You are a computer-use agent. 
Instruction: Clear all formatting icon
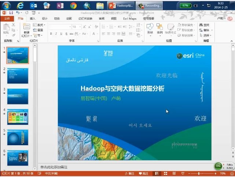[96, 27]
